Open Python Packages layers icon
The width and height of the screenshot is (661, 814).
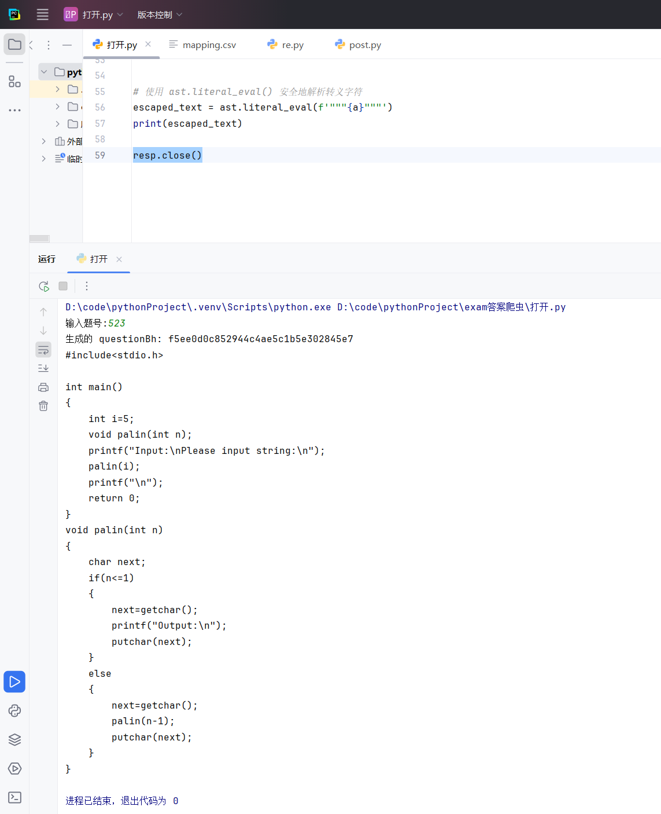pyautogui.click(x=14, y=740)
